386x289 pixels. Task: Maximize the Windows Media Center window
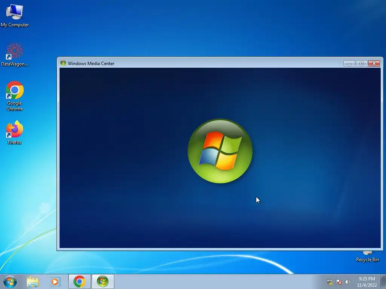pos(361,63)
